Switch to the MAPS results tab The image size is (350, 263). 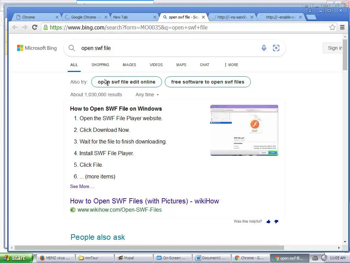[x=181, y=65]
